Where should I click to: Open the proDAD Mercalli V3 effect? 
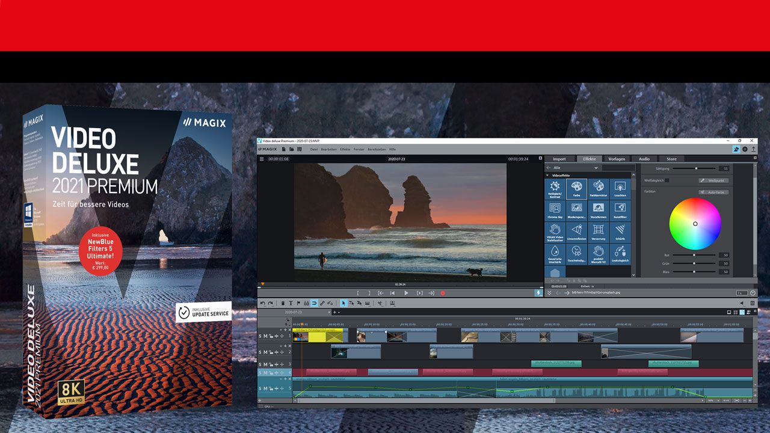tap(599, 253)
